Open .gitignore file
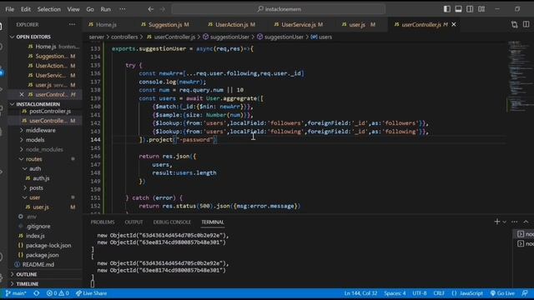This screenshot has height=300, width=534. coord(38,226)
